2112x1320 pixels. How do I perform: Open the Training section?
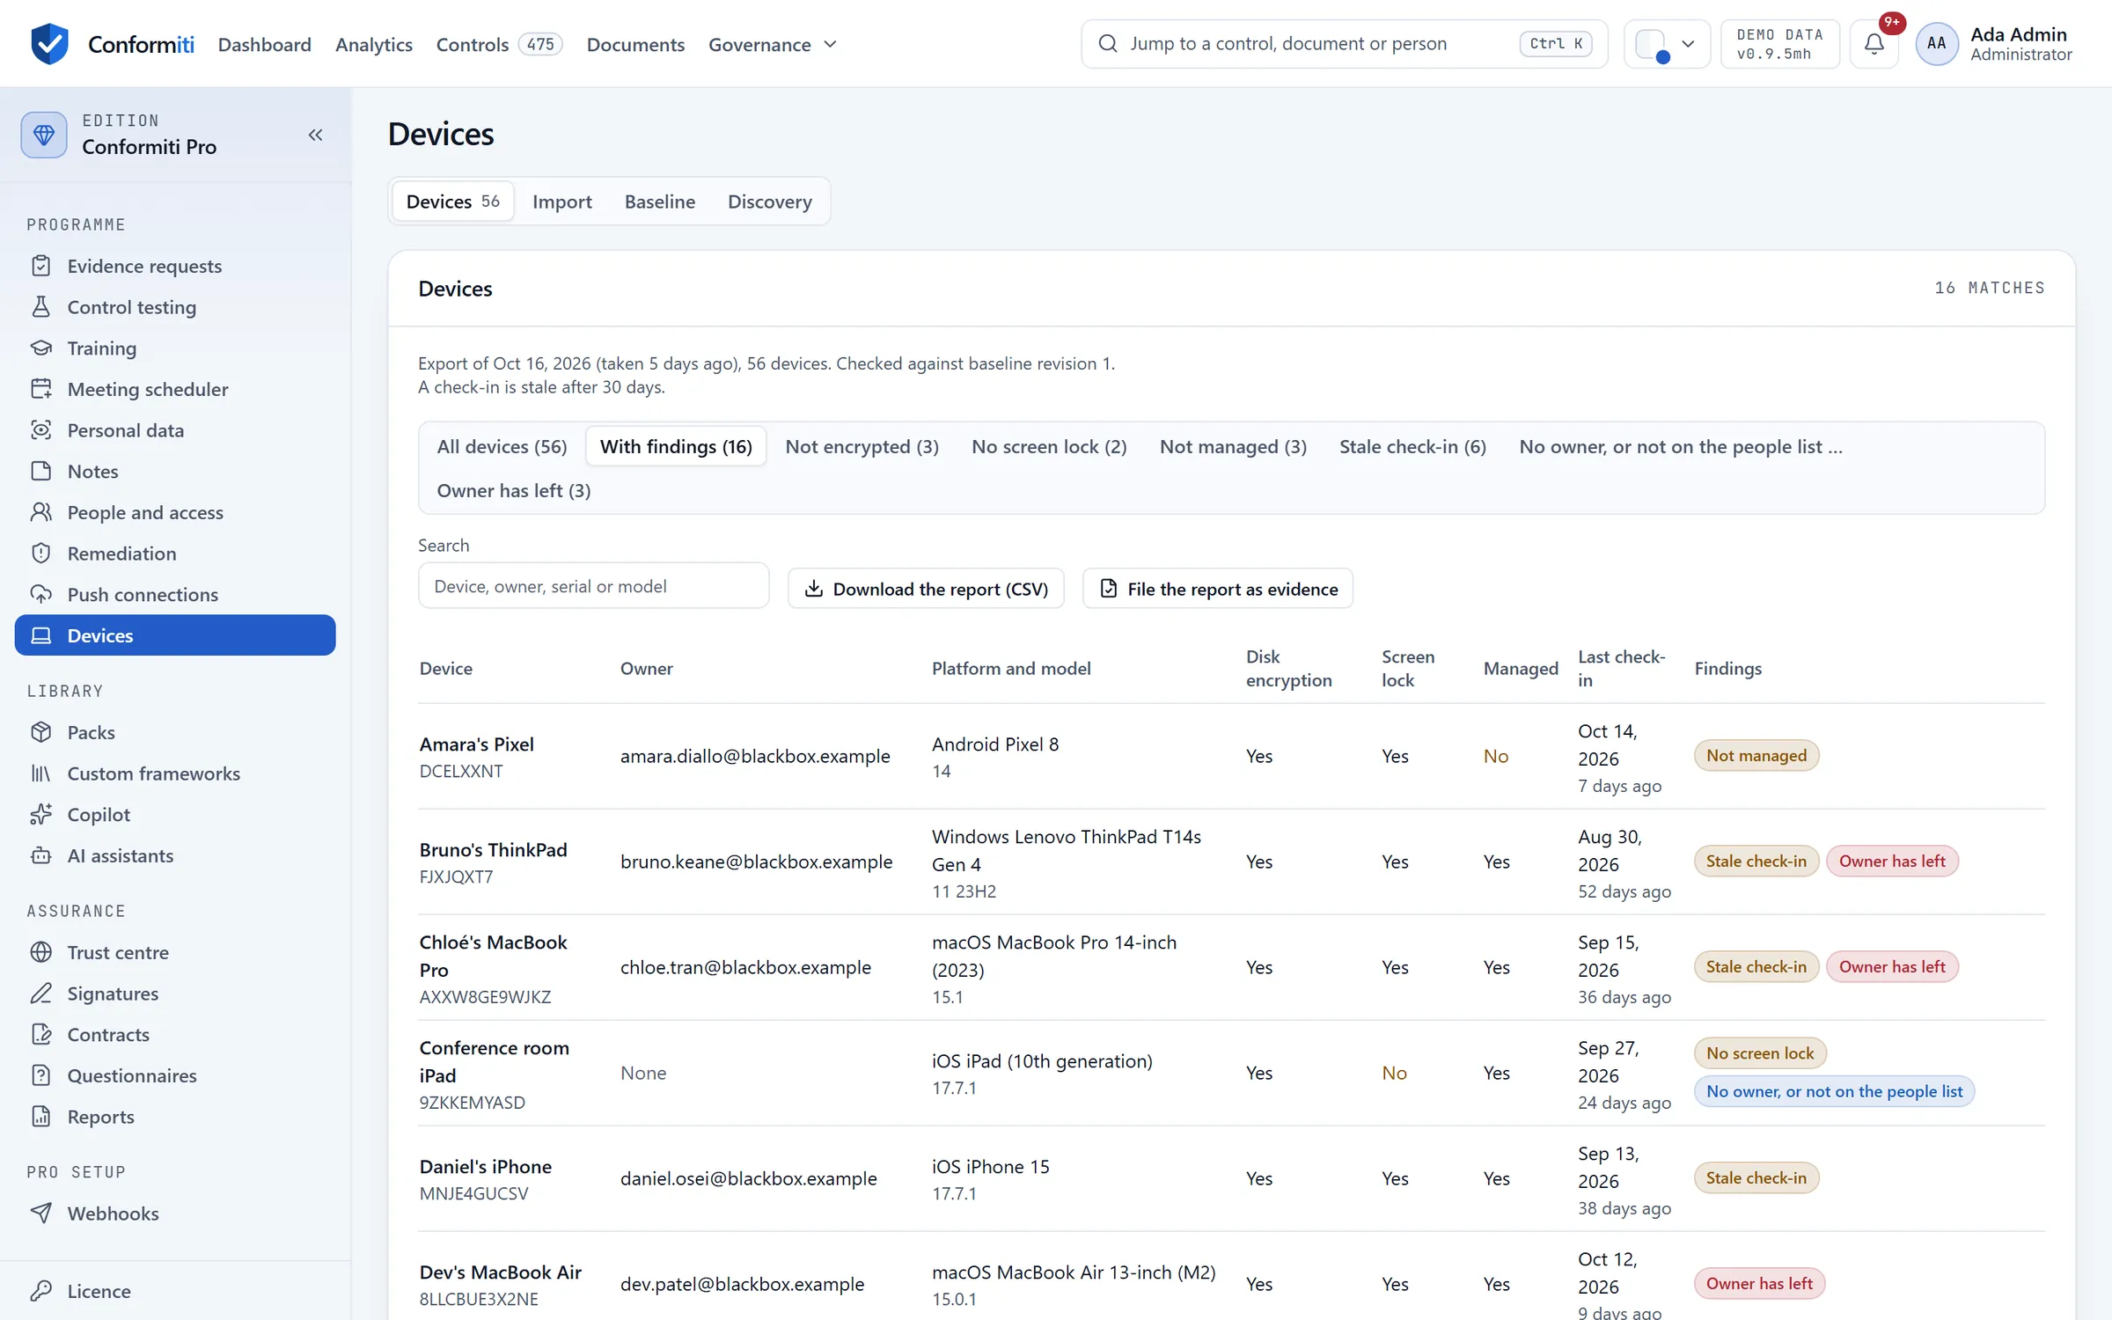coord(175,348)
